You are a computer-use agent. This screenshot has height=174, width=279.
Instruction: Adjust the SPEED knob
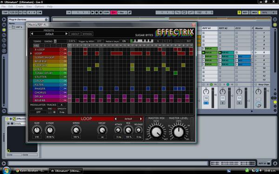click(76, 130)
